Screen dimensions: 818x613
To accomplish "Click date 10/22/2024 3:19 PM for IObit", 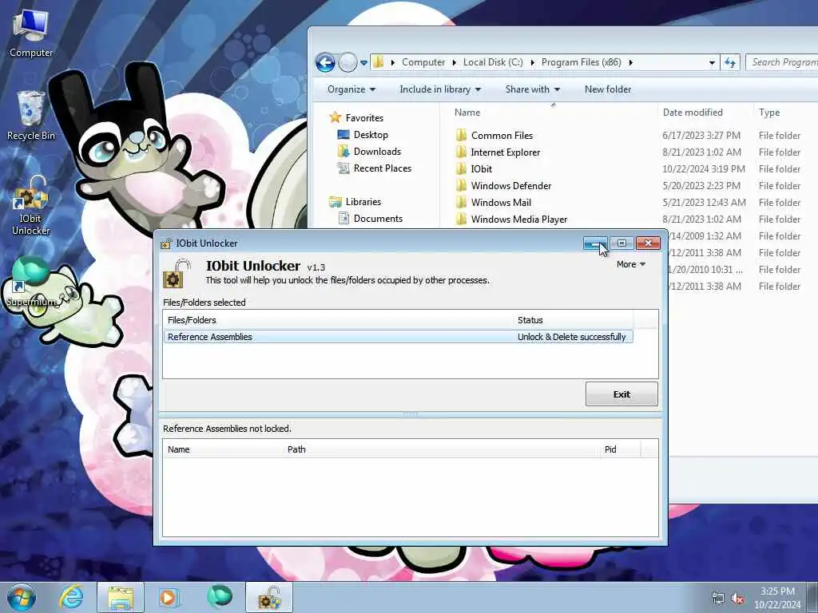I will point(703,169).
